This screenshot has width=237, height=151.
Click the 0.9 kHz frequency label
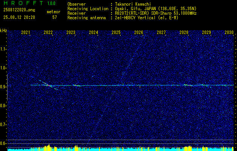click(3, 87)
